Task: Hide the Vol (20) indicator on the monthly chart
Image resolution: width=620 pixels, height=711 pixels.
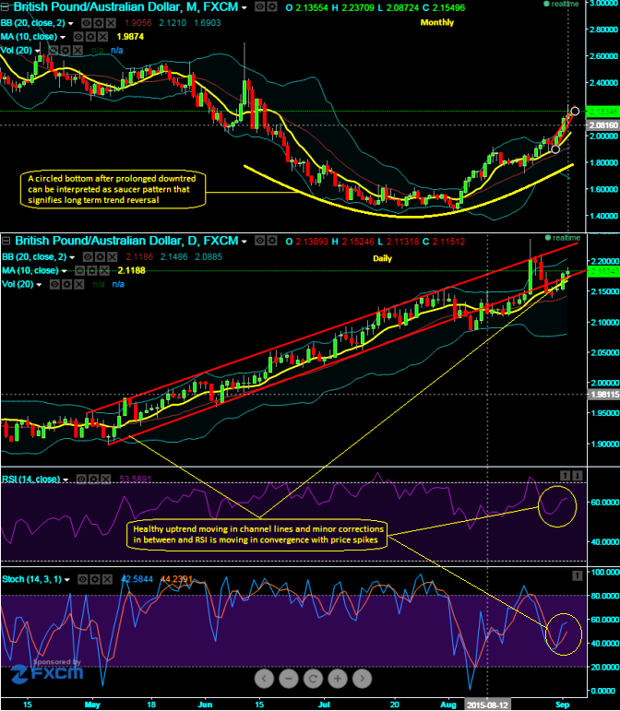Action: 54,51
